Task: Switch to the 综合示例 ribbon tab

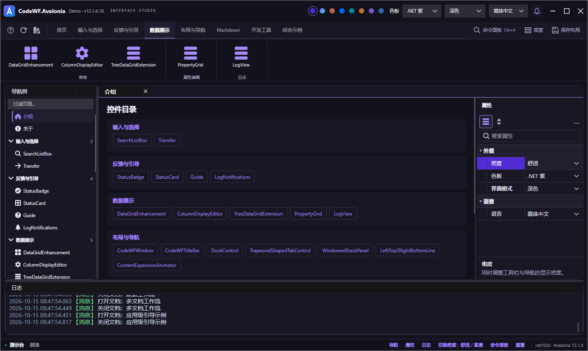Action: tap(292, 30)
